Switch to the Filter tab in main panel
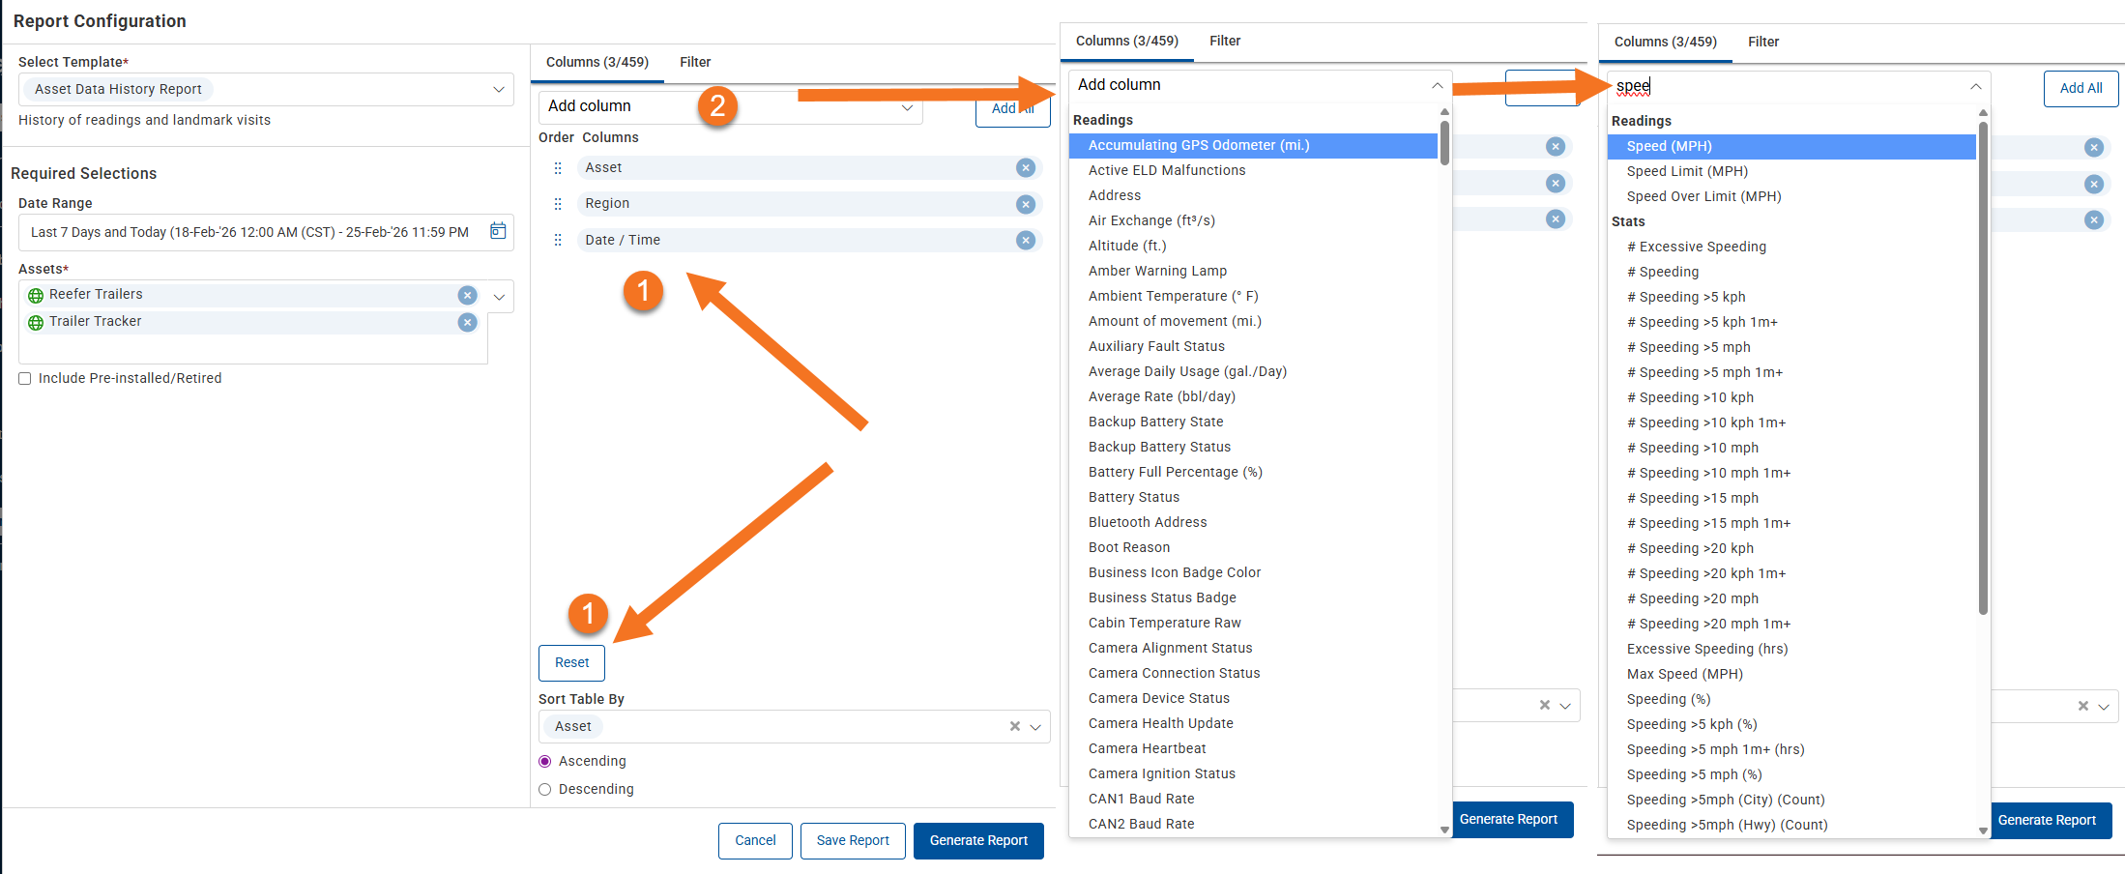Image resolution: width=2125 pixels, height=874 pixels. point(695,62)
